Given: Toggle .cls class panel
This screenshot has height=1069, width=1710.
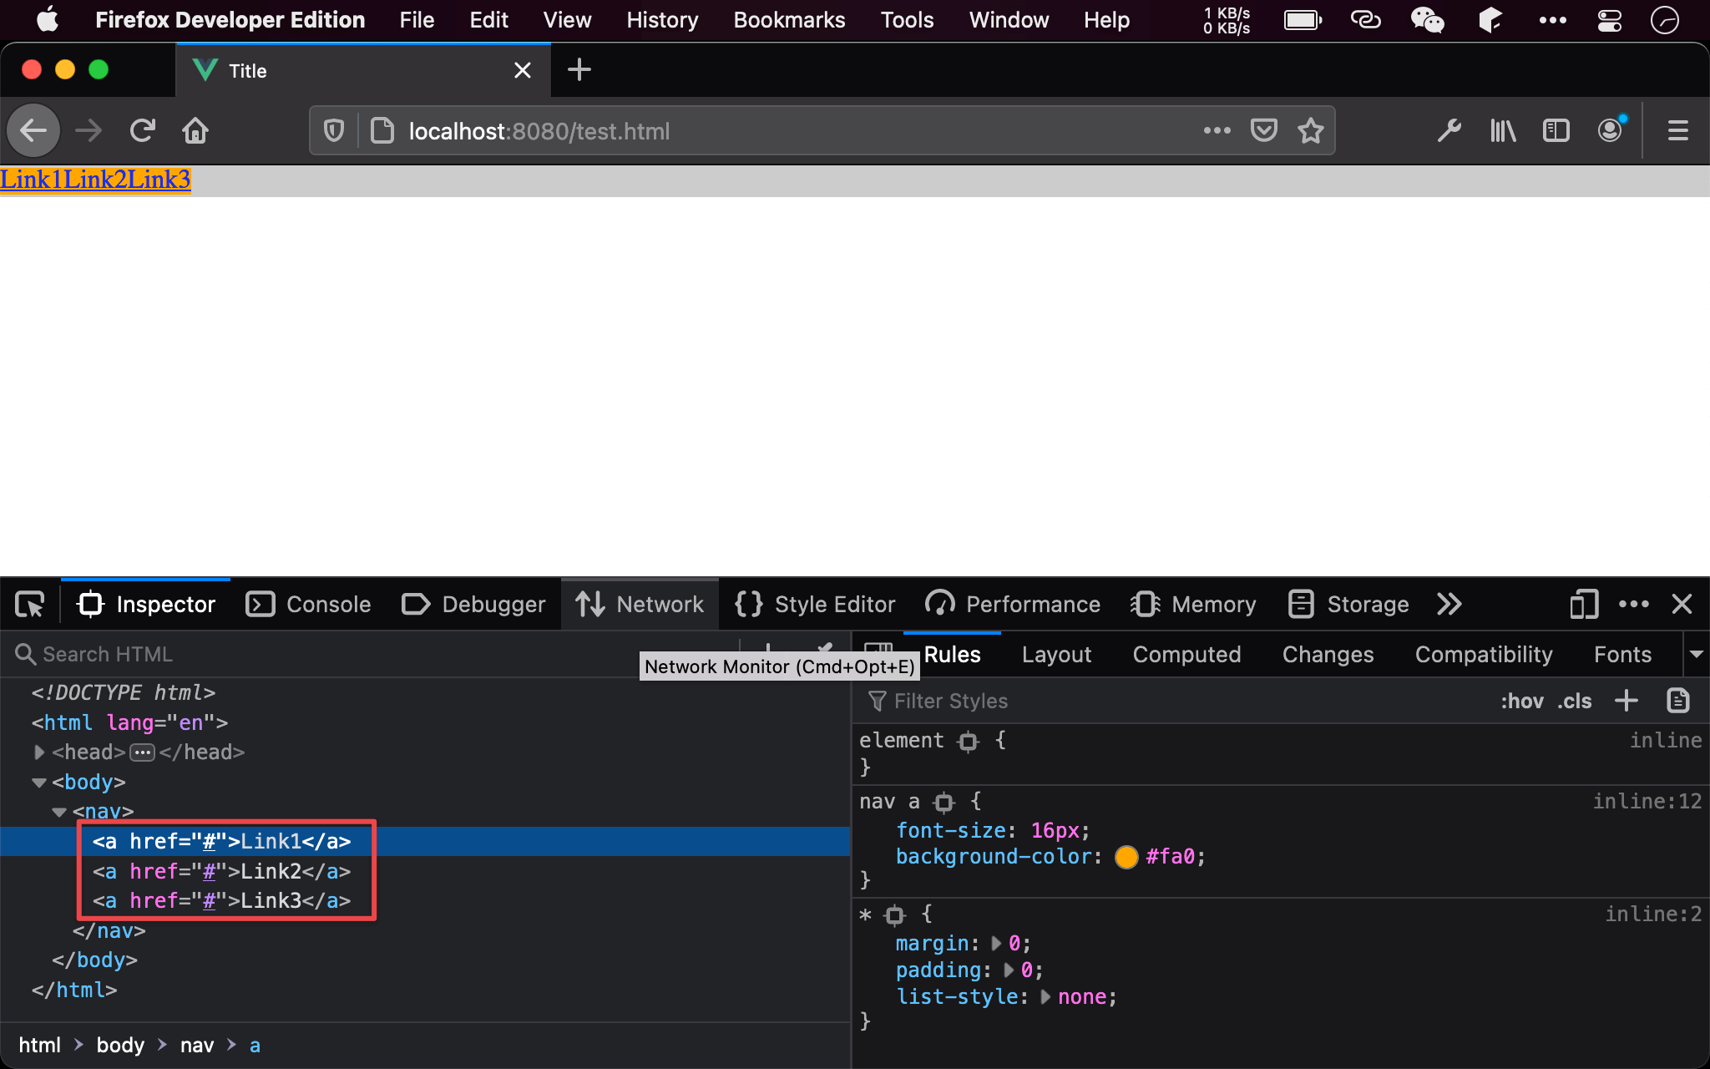Looking at the screenshot, I should click(x=1574, y=701).
